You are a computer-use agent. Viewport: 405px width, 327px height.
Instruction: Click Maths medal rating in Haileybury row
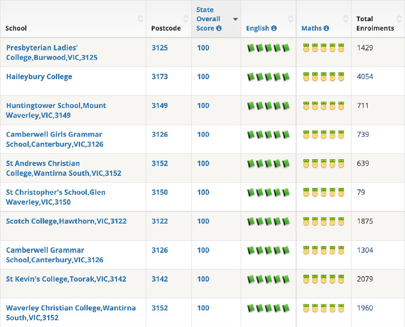tap(324, 76)
